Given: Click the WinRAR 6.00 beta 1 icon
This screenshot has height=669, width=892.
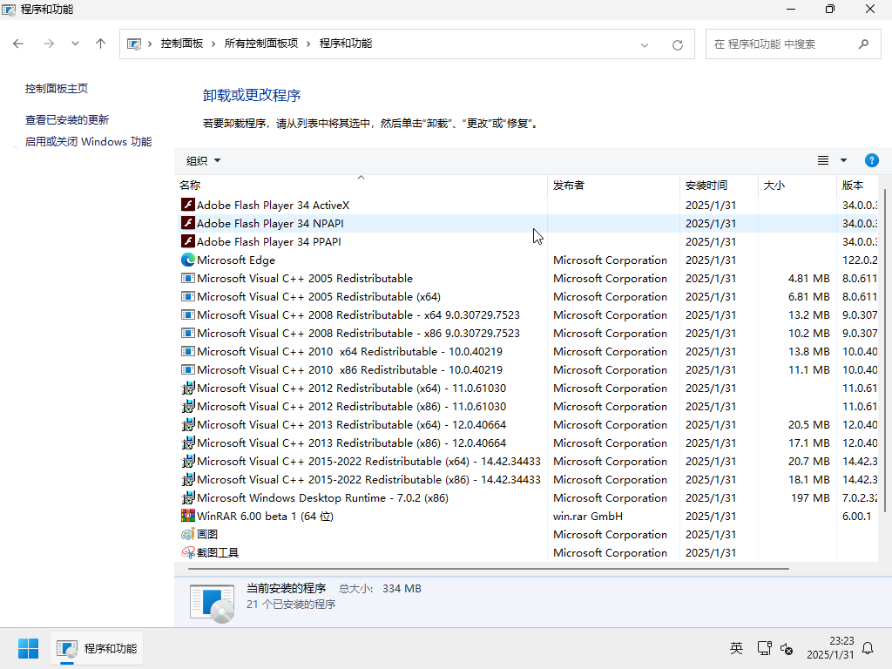Looking at the screenshot, I should [x=187, y=517].
